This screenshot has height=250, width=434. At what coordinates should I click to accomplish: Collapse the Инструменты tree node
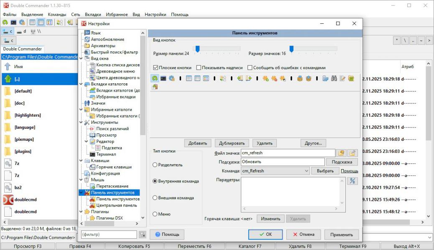point(81,122)
